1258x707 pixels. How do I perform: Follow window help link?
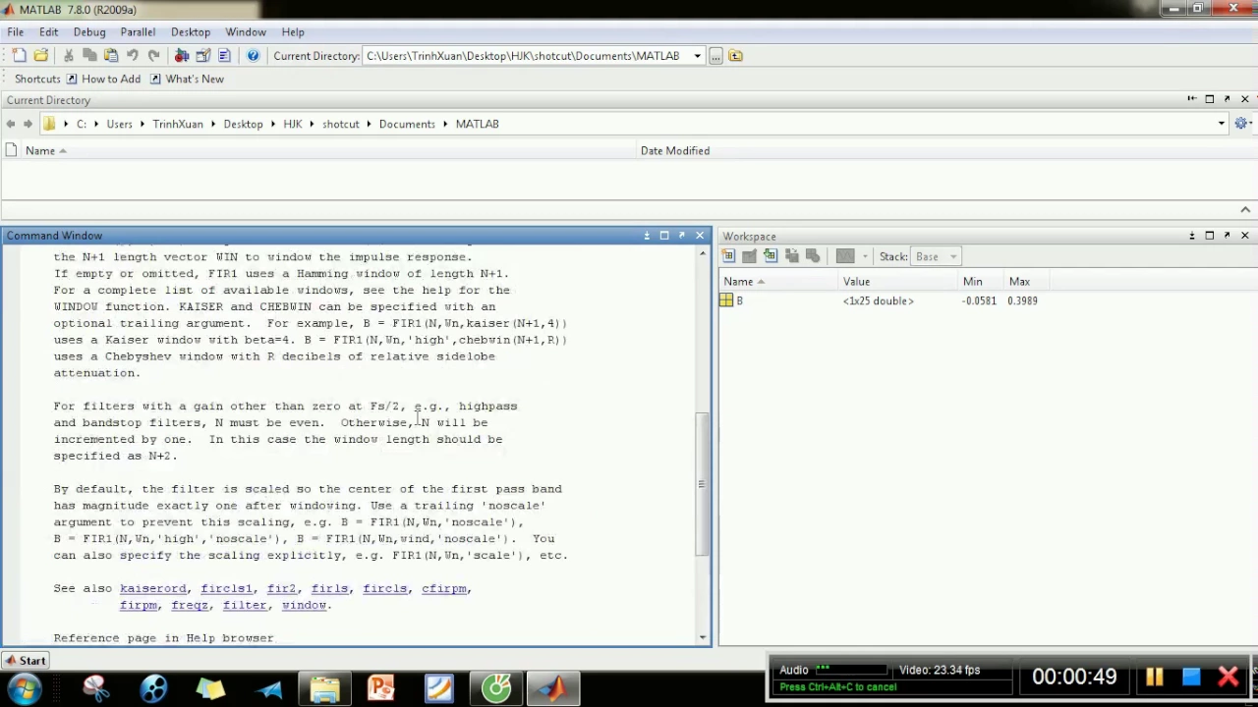pos(304,605)
